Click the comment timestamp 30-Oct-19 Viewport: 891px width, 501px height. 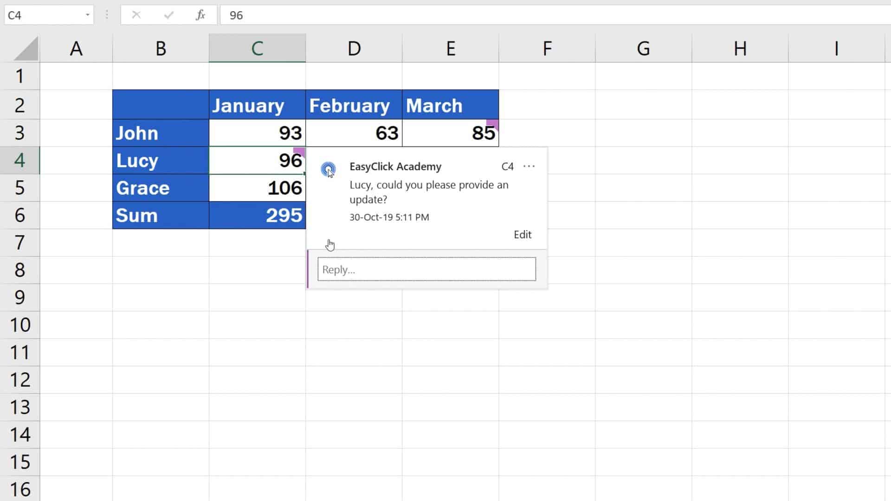(x=389, y=217)
